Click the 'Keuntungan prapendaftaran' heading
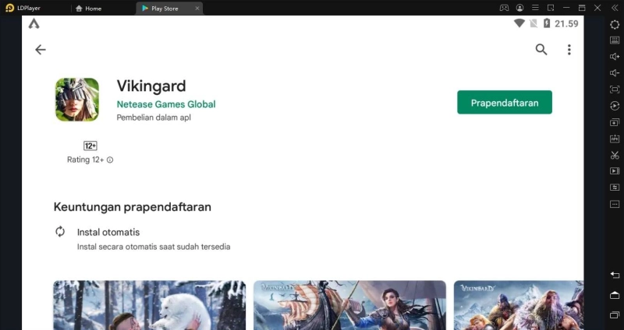The image size is (624, 330). pos(132,207)
